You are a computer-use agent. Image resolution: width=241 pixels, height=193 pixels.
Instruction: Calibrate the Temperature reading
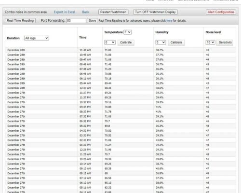coord(126,42)
